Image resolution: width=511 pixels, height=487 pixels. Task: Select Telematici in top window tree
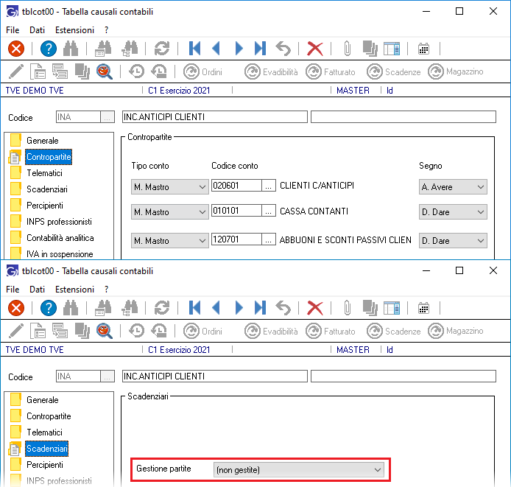[x=45, y=173]
